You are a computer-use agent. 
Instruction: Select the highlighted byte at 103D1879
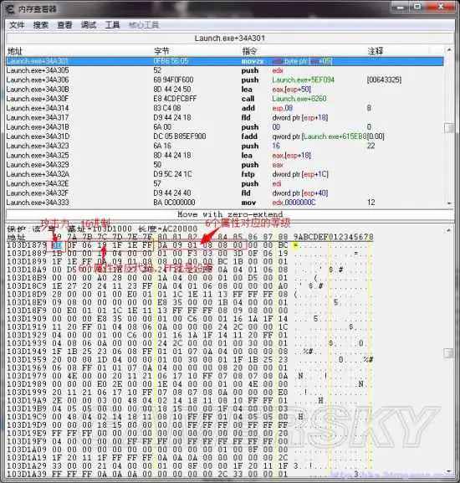pos(56,245)
